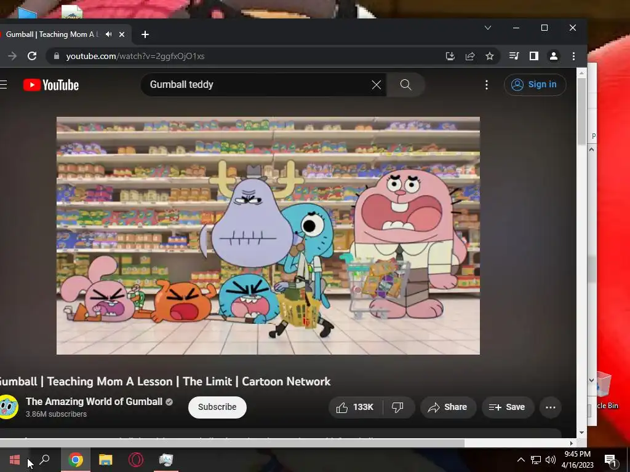The image size is (630, 472).
Task: Click the network tray icon
Action: 536,460
